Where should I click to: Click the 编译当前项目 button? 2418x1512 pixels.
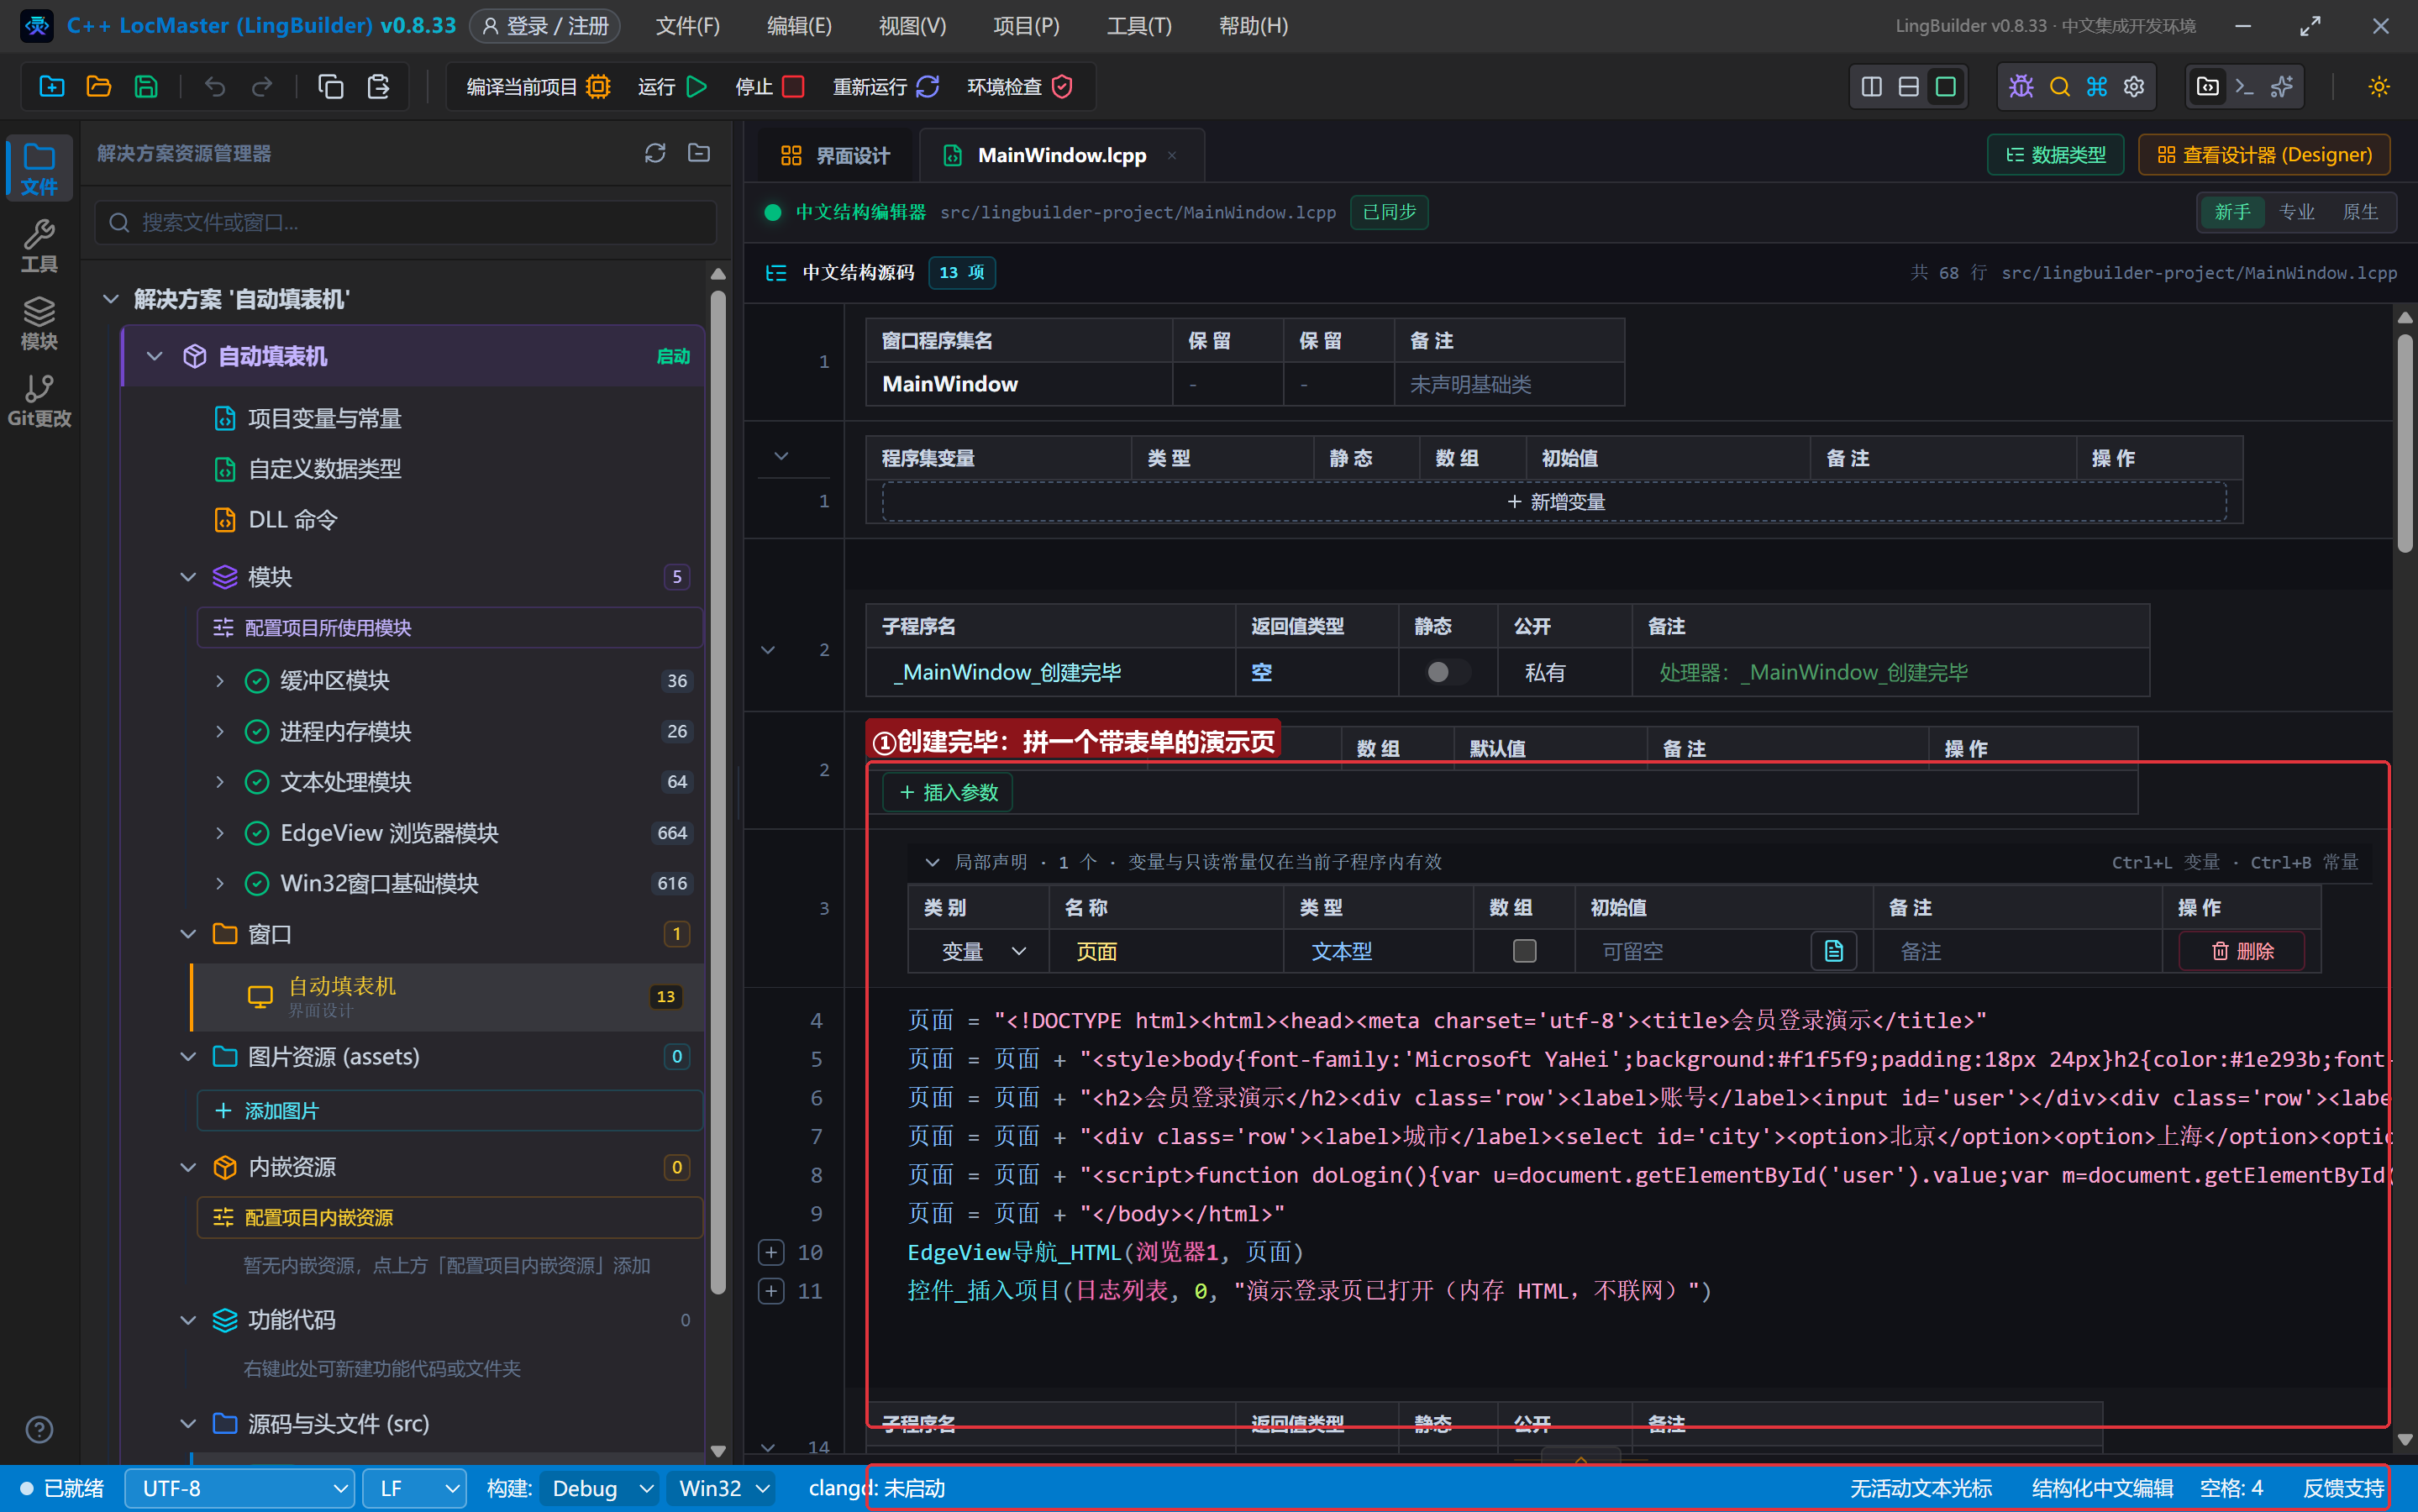(x=538, y=87)
